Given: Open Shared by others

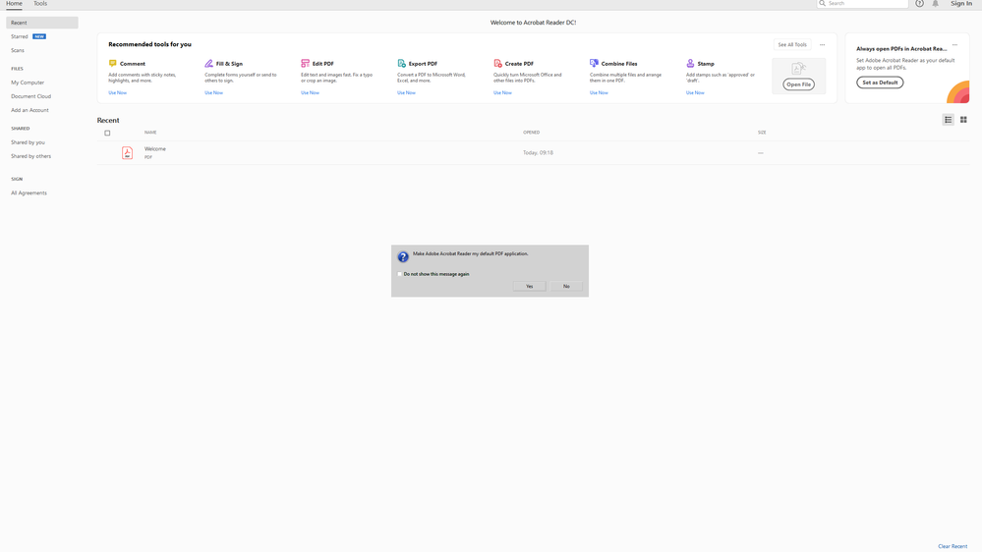Looking at the screenshot, I should (30, 156).
